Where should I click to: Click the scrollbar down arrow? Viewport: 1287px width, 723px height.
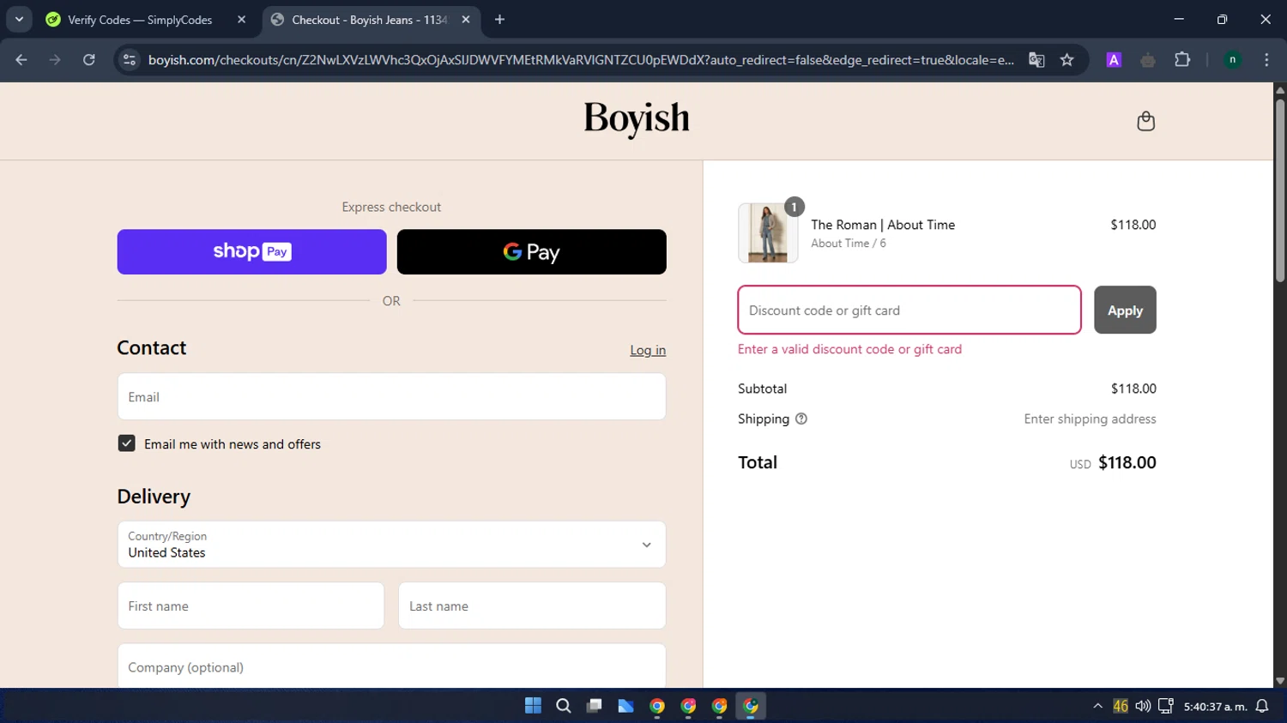pyautogui.click(x=1280, y=681)
